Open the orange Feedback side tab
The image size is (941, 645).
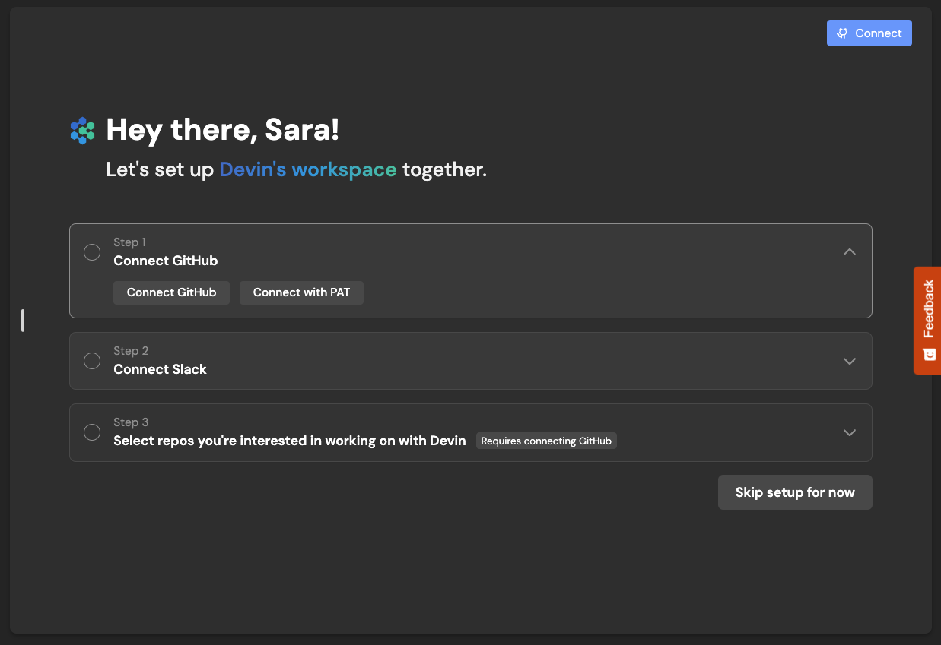927,321
